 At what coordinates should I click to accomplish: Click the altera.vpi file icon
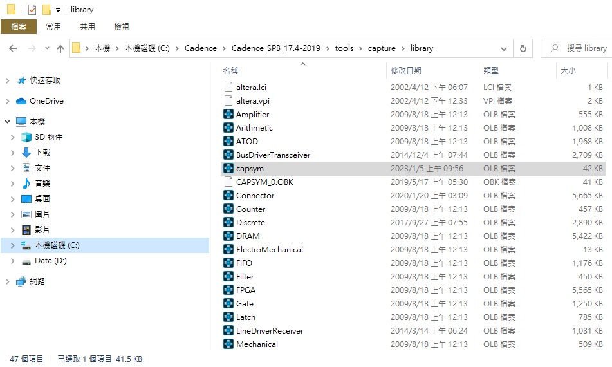click(x=228, y=100)
